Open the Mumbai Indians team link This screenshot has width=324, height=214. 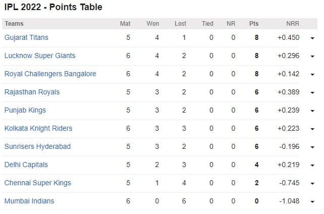(29, 201)
